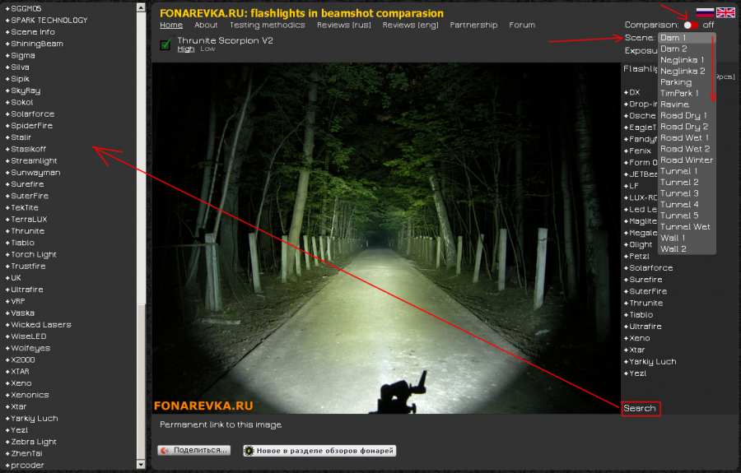Expand ShiningBeam in left list

point(34,44)
